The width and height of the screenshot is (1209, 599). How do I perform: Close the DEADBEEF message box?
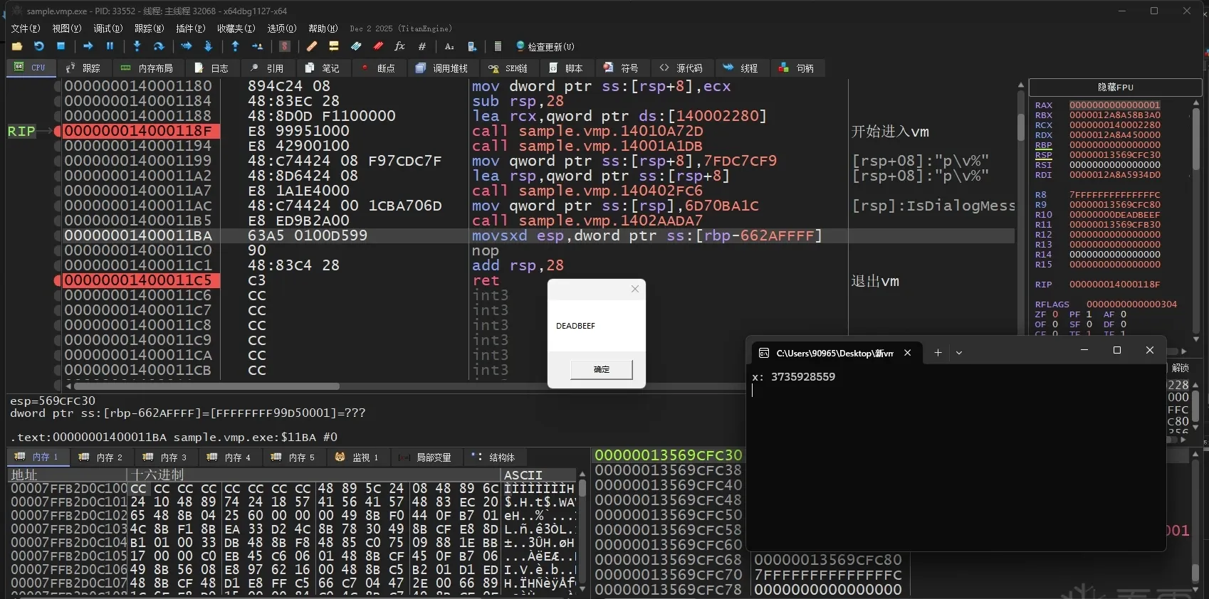[x=635, y=289]
